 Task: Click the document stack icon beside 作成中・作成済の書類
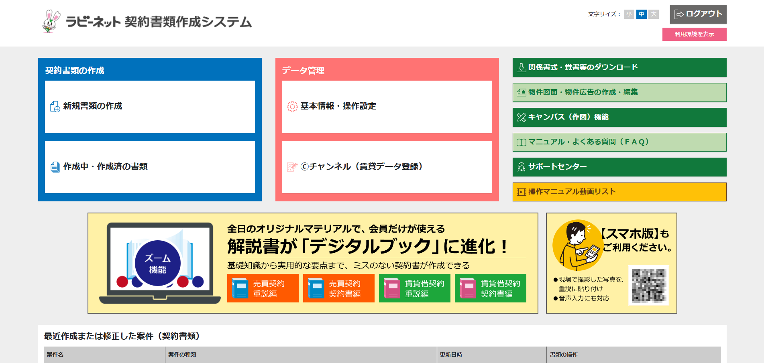pyautogui.click(x=55, y=167)
